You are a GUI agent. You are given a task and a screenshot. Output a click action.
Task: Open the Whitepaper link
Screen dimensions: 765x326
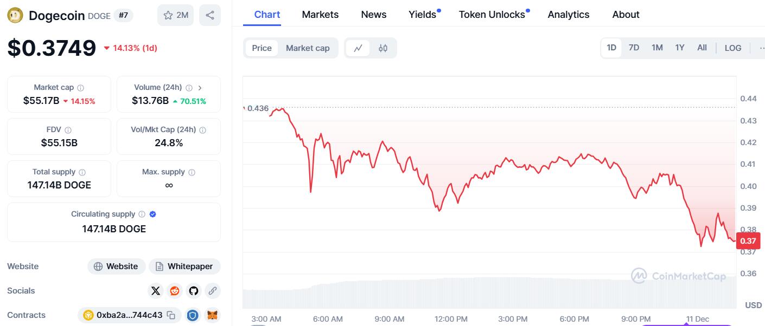click(x=184, y=266)
